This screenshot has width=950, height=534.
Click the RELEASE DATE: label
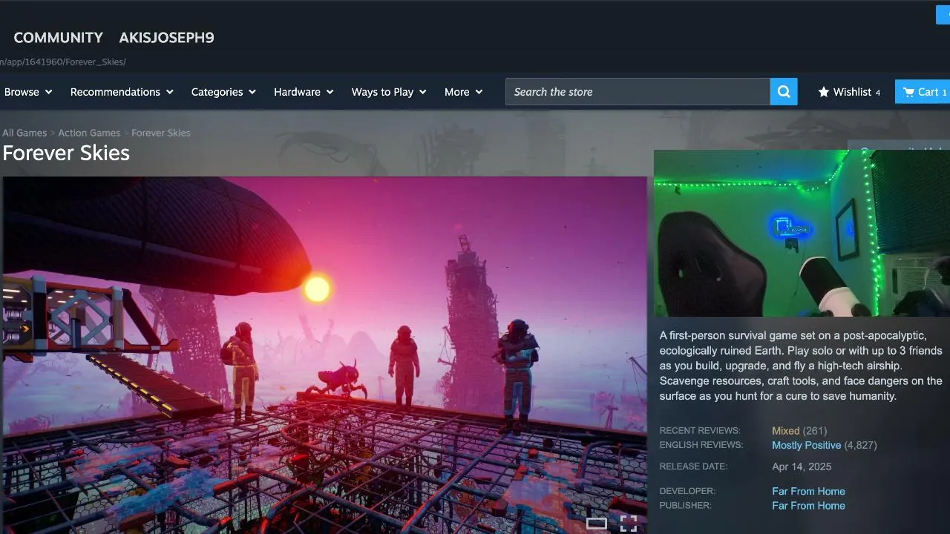693,467
